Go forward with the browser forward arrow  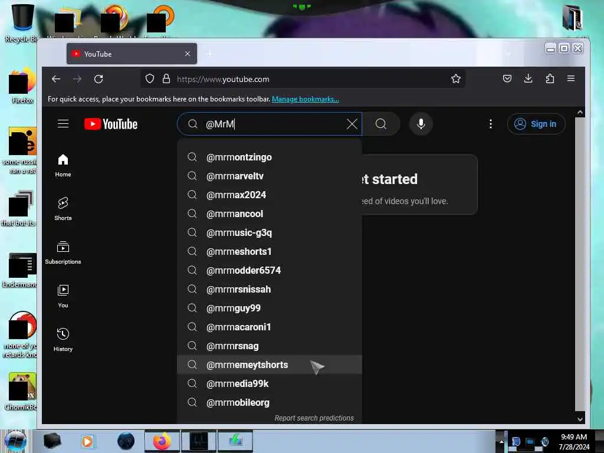(x=77, y=79)
